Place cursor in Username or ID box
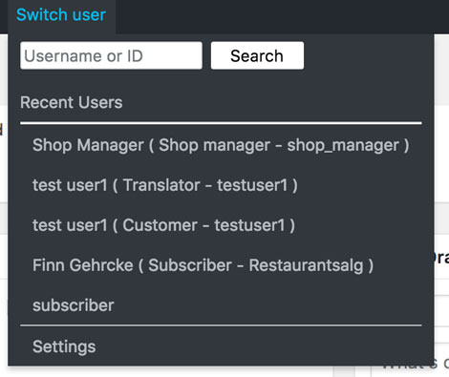This screenshot has height=377, width=449. 111,55
